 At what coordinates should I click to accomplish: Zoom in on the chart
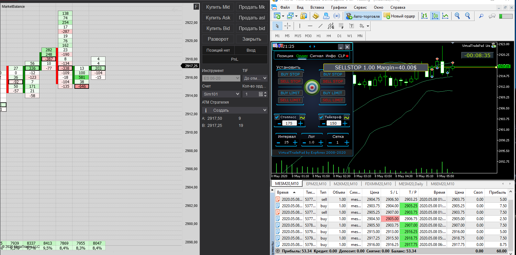457,16
